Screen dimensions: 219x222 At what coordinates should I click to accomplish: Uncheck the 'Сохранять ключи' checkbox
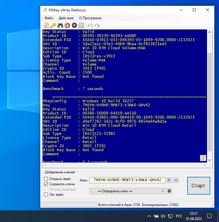point(46,184)
